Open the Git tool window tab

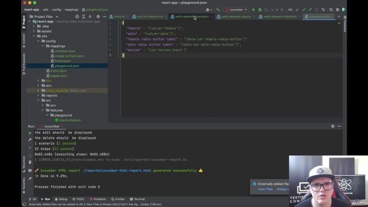click(x=33, y=199)
